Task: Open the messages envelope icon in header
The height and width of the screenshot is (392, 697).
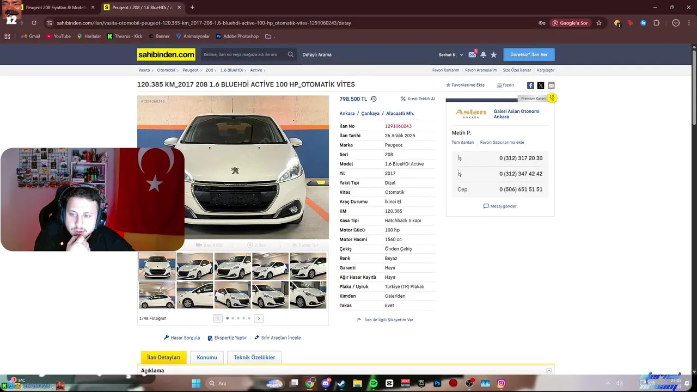Action: coord(472,54)
